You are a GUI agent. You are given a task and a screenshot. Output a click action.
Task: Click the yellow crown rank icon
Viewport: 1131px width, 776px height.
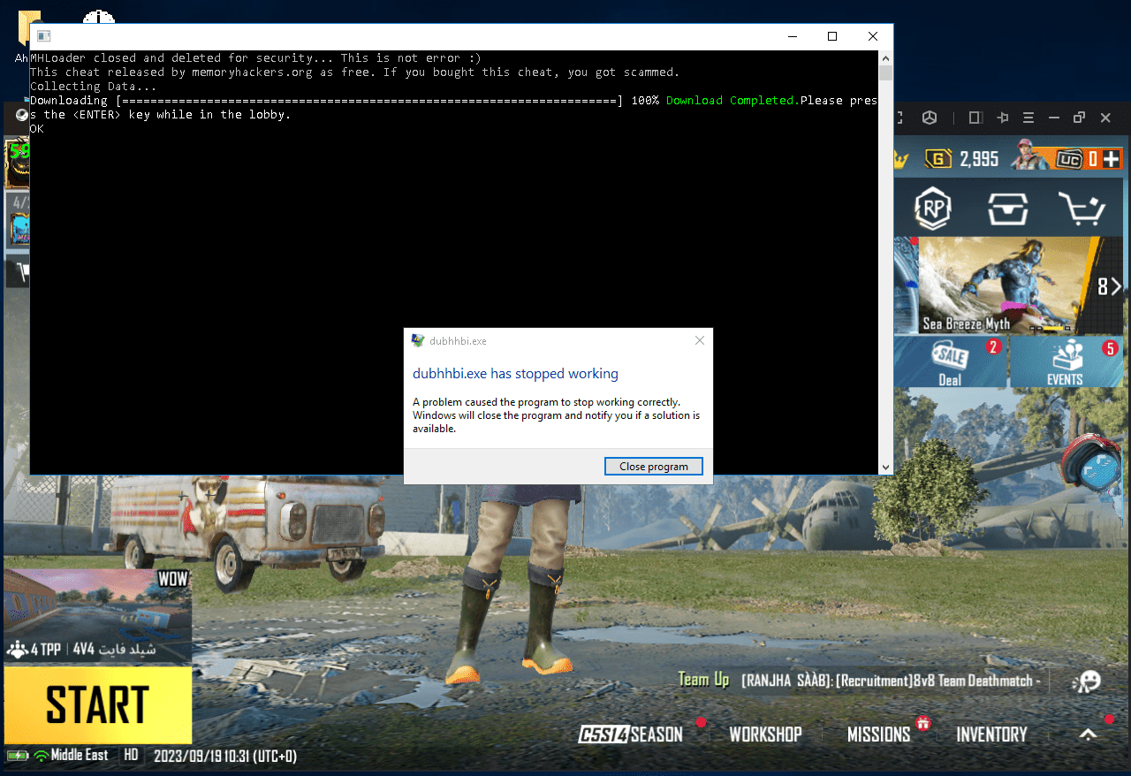[901, 159]
